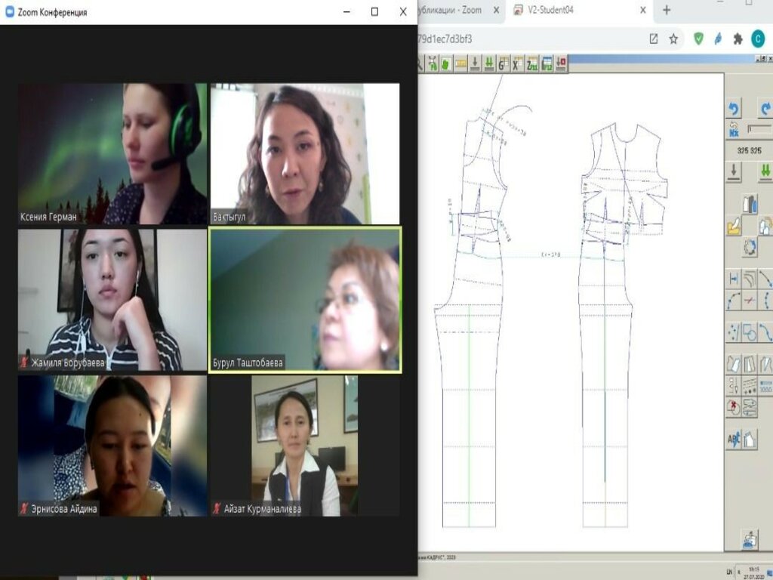The image size is (773, 580).
Task: Select the piece with red cross tool
Action: [x=734, y=407]
